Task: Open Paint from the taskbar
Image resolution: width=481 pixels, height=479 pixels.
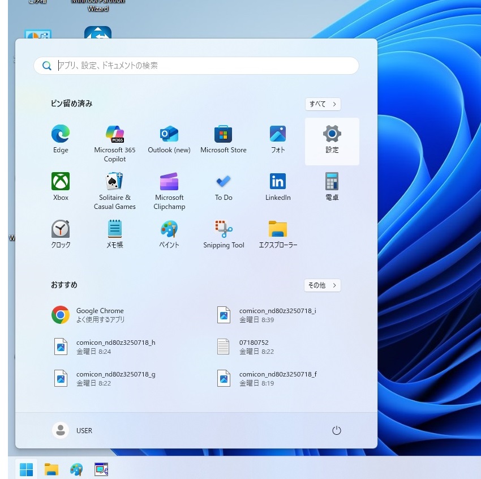Action: [76, 469]
